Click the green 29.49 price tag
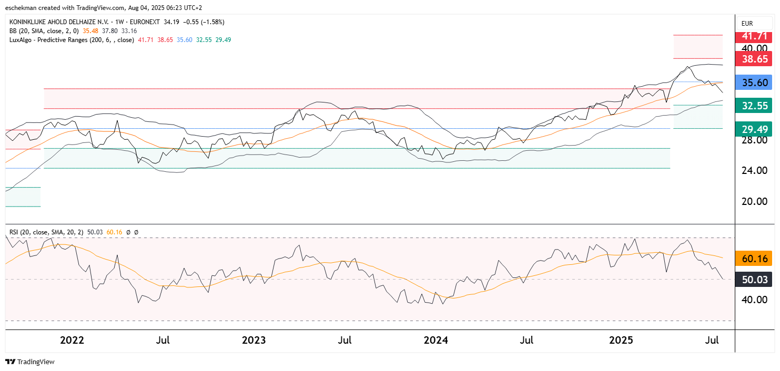Viewport: 780px width, 371px height. [x=754, y=129]
